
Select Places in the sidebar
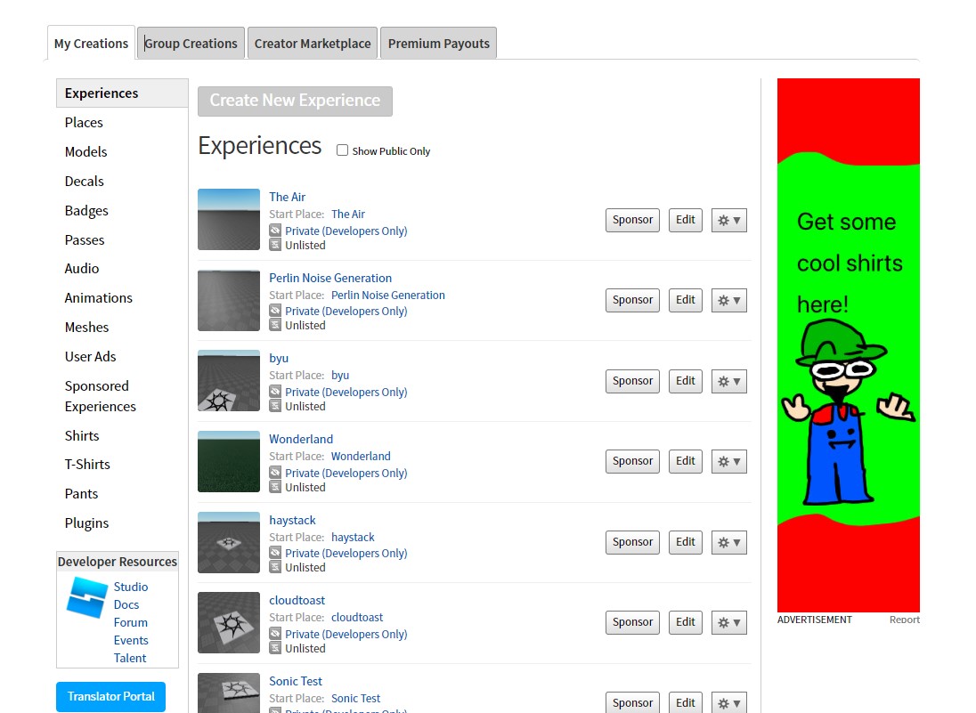tap(84, 122)
